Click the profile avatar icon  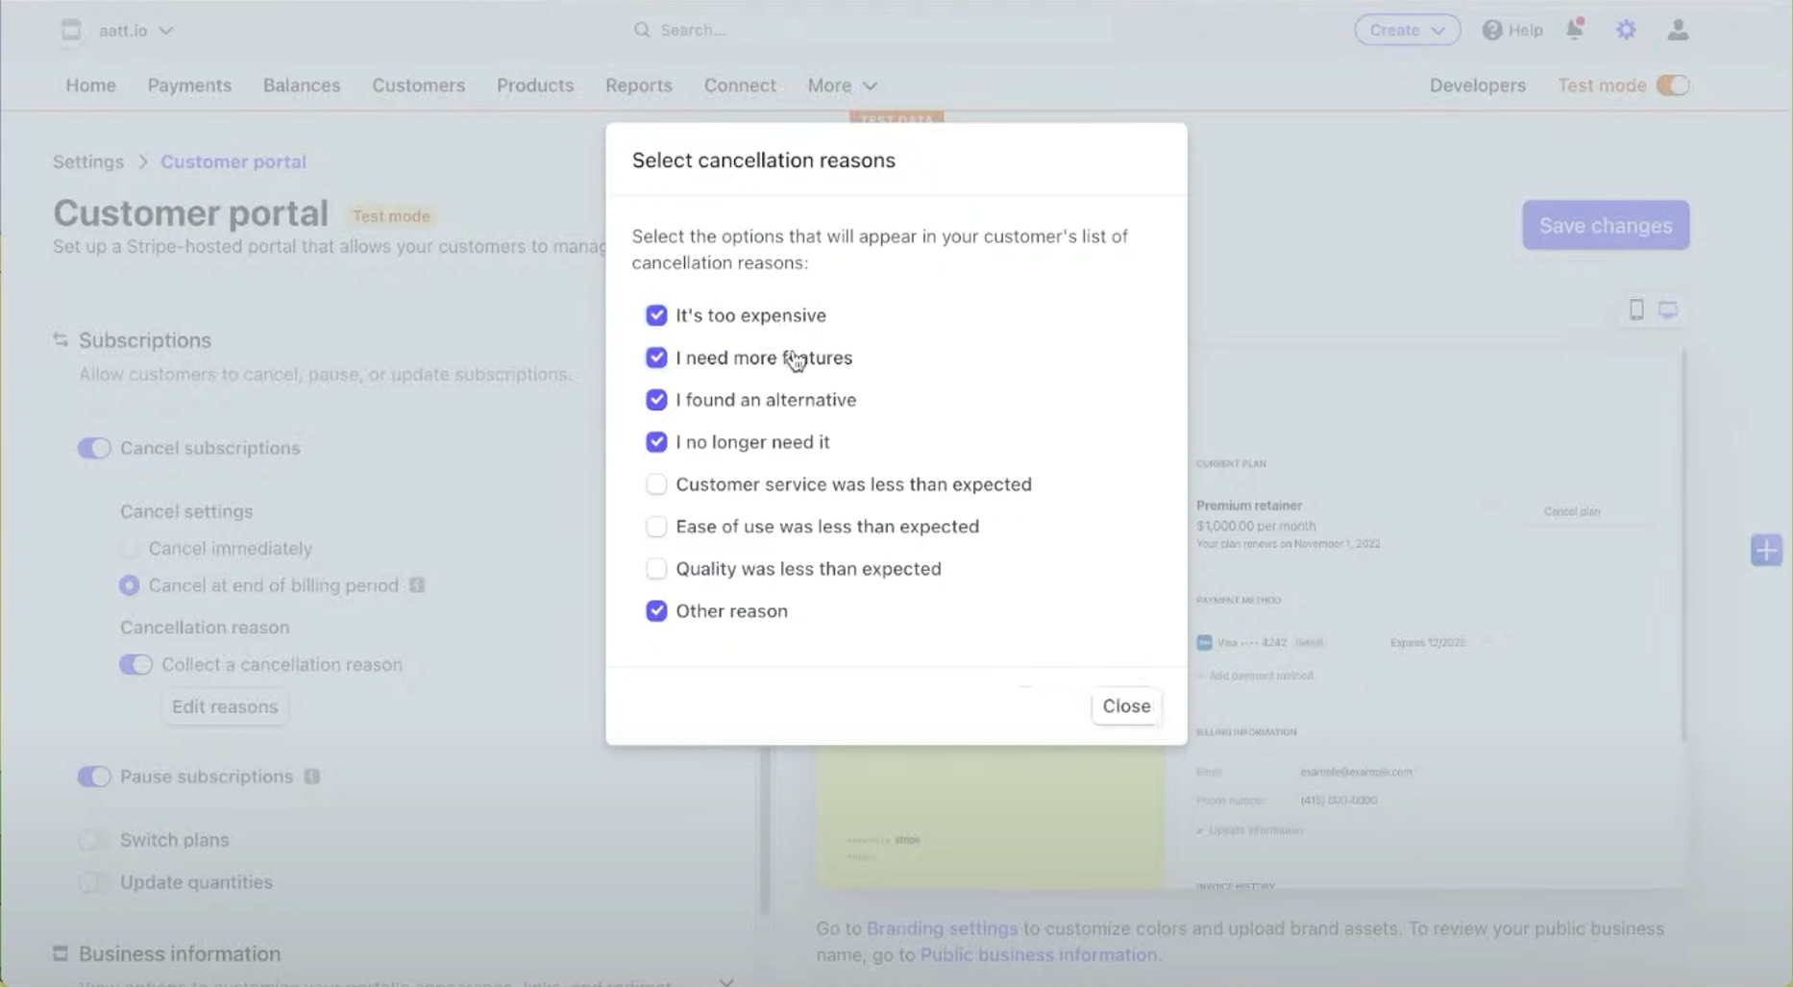coord(1678,30)
